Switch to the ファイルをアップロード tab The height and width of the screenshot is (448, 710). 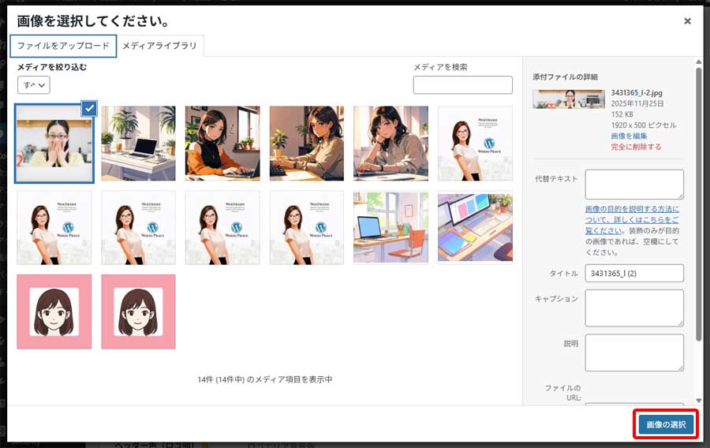point(63,46)
